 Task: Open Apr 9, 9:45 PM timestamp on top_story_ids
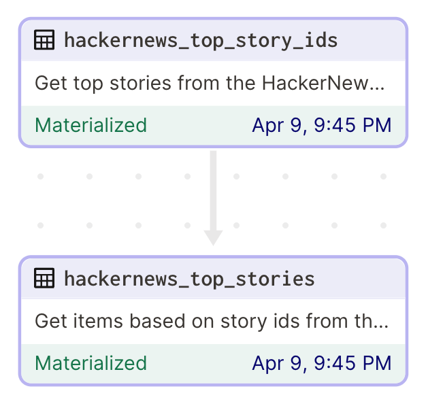pyautogui.click(x=322, y=125)
